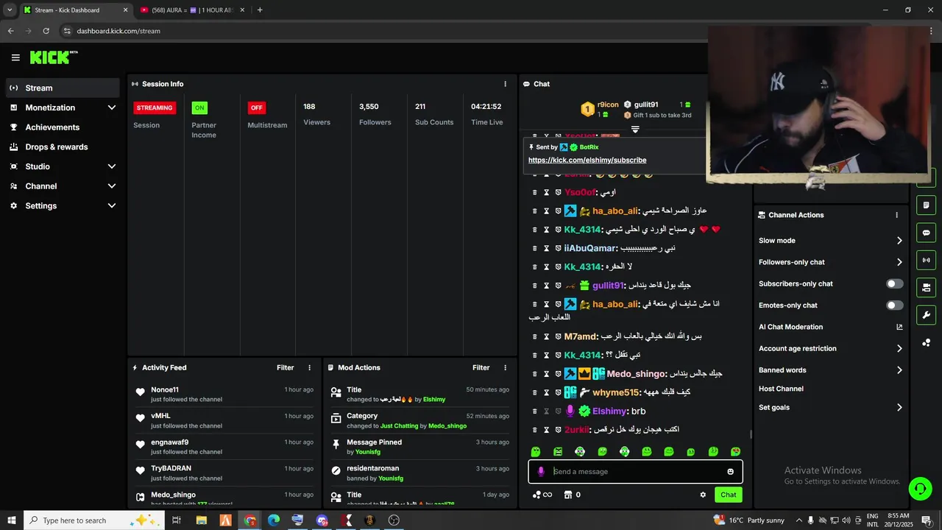The height and width of the screenshot is (530, 942).
Task: Open the pinned kick.com/elshimy/subscribe link
Action: pos(587,160)
